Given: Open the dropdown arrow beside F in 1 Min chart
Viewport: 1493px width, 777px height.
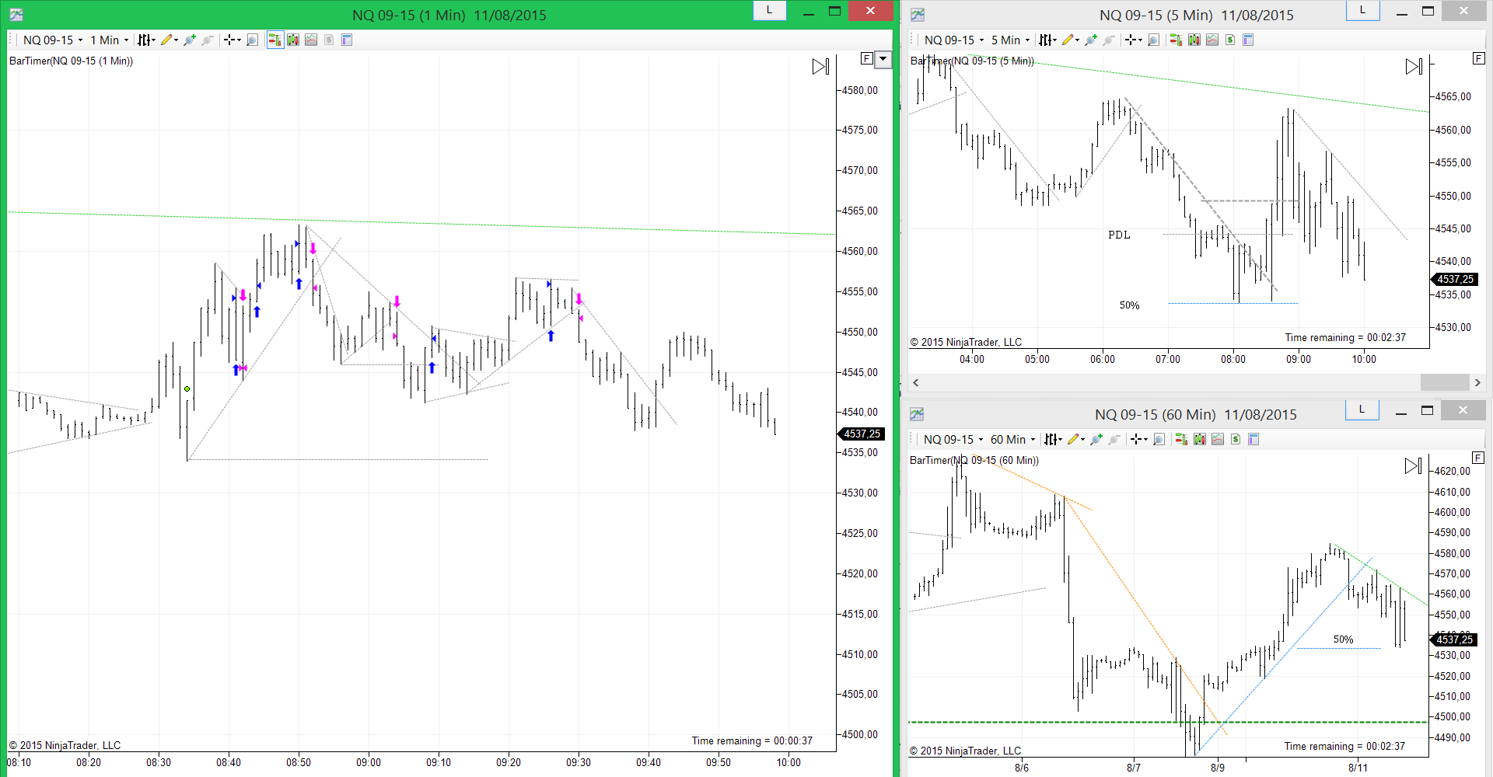Looking at the screenshot, I should [883, 58].
